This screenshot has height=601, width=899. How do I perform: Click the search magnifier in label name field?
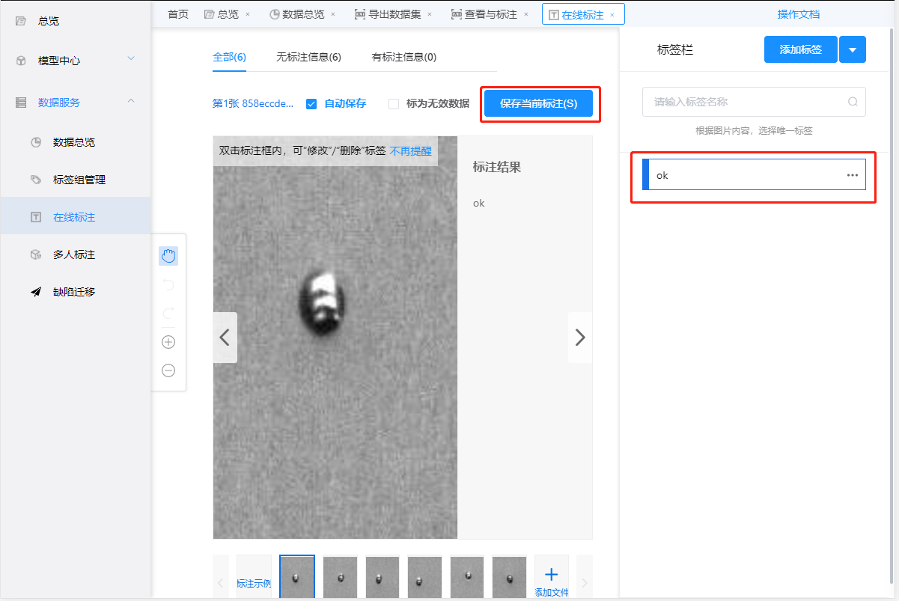pyautogui.click(x=853, y=102)
